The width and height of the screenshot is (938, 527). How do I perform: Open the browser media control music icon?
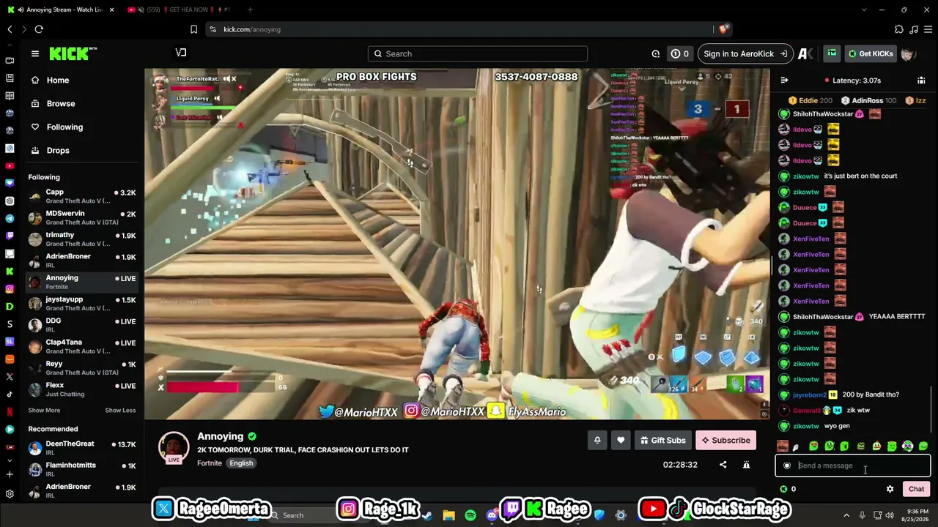tap(913, 29)
